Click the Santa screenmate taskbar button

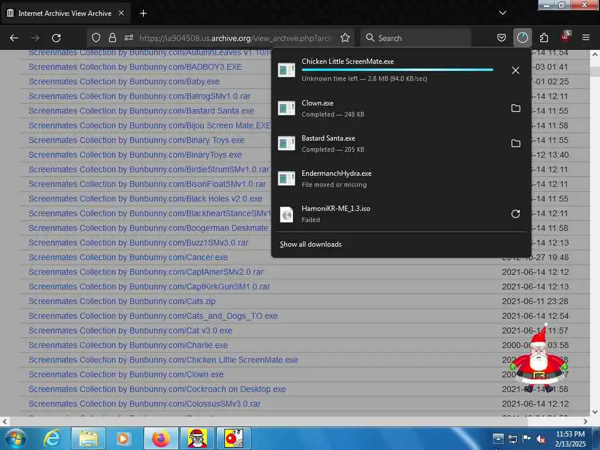click(x=197, y=438)
